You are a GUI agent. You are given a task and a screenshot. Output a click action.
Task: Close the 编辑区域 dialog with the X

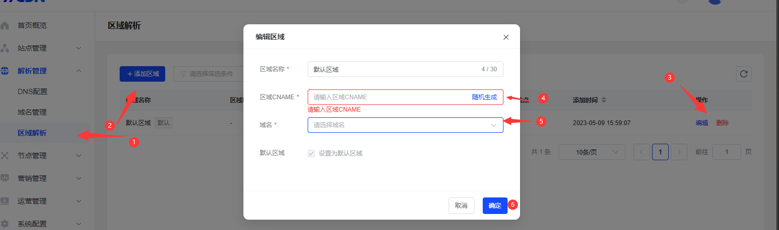pyautogui.click(x=506, y=37)
